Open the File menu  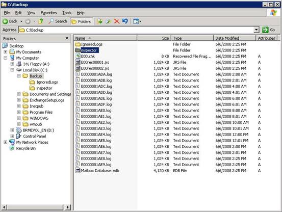click(x=7, y=13)
